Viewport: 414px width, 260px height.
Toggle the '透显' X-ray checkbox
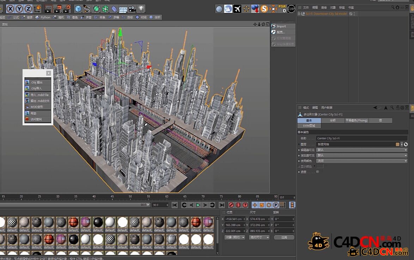coord(318,172)
